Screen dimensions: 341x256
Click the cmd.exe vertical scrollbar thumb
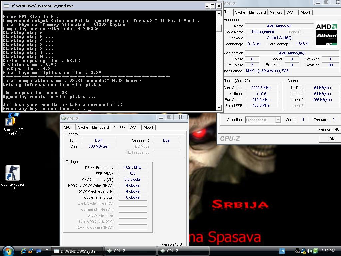(219, 28)
